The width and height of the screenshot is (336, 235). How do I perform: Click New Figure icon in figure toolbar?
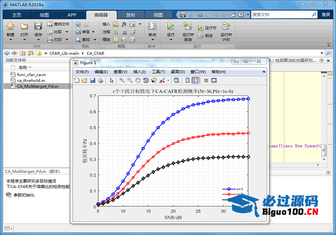tap(77, 80)
